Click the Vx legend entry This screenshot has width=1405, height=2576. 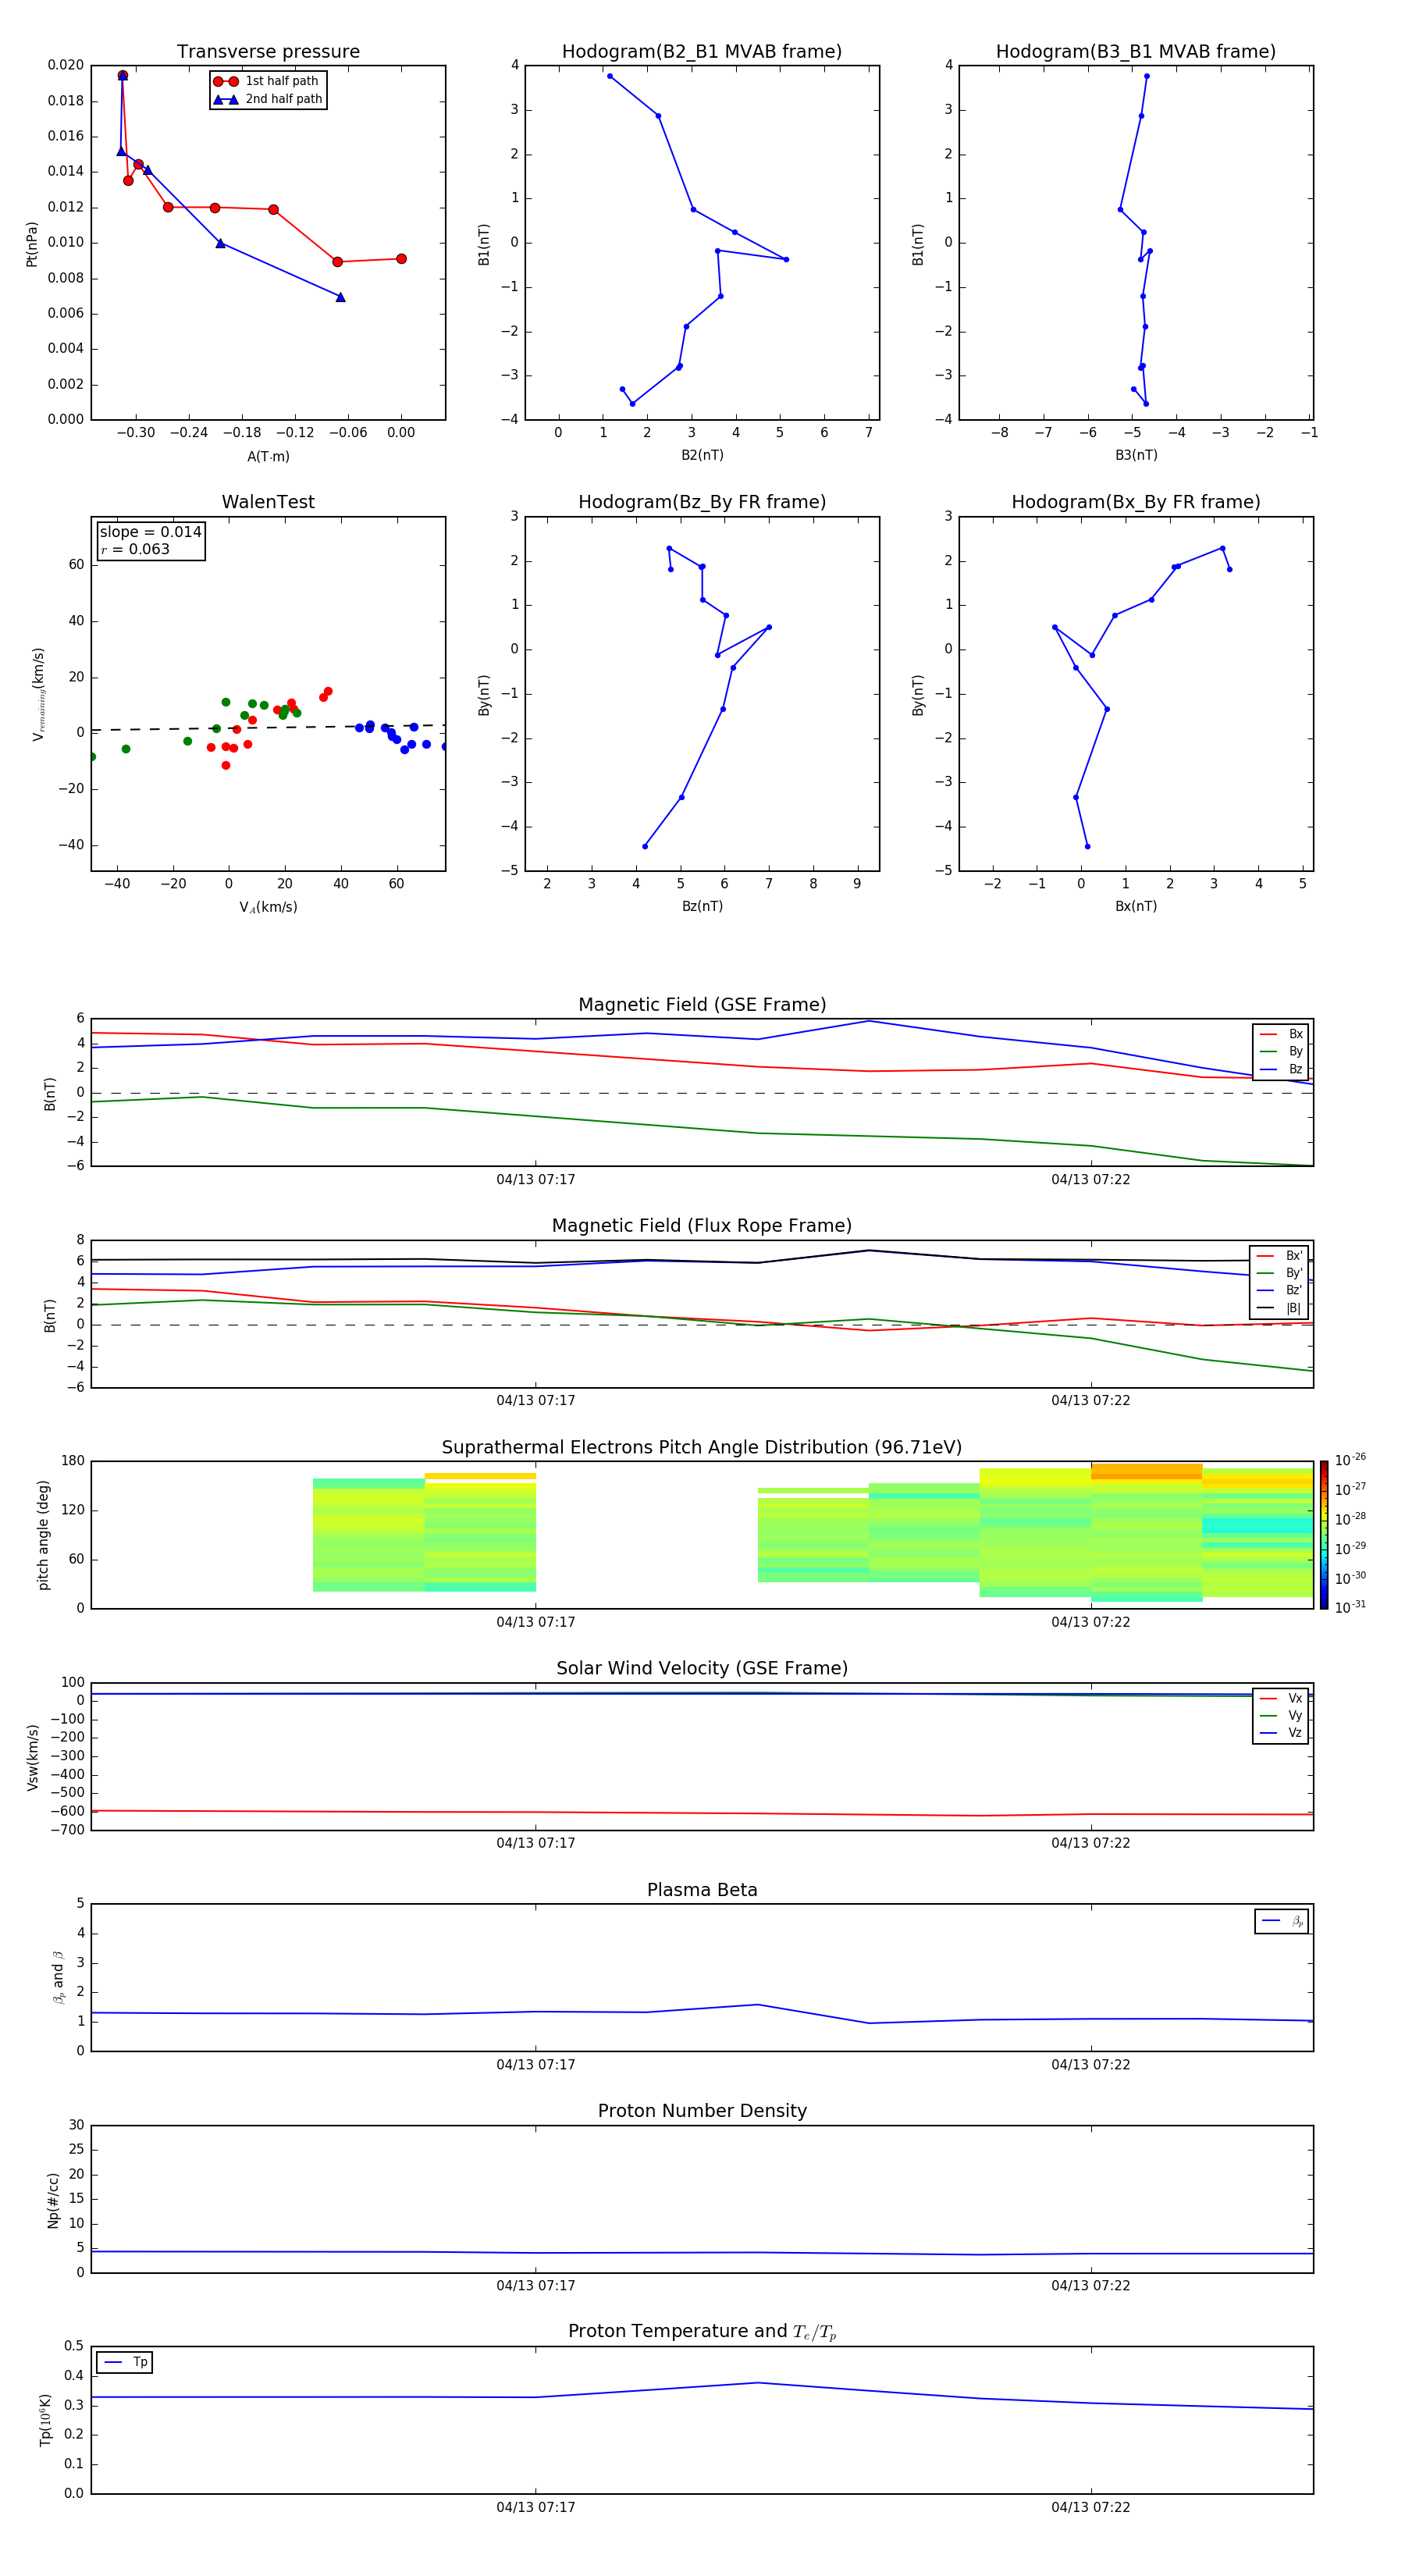(x=1281, y=1698)
